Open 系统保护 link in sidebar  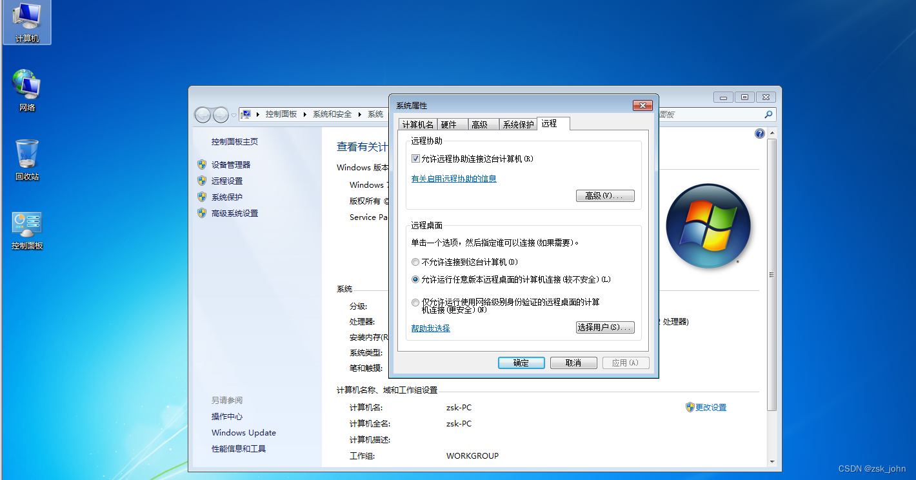click(227, 197)
